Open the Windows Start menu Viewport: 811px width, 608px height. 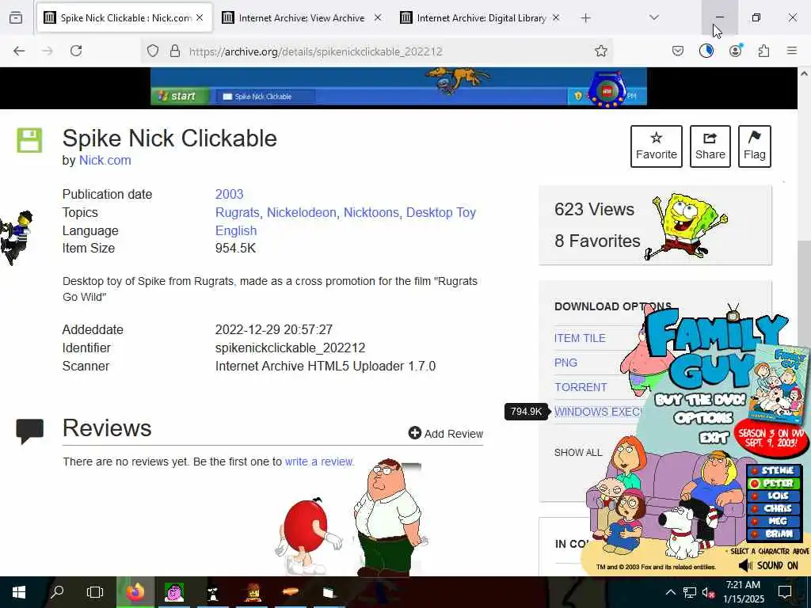coord(19,592)
